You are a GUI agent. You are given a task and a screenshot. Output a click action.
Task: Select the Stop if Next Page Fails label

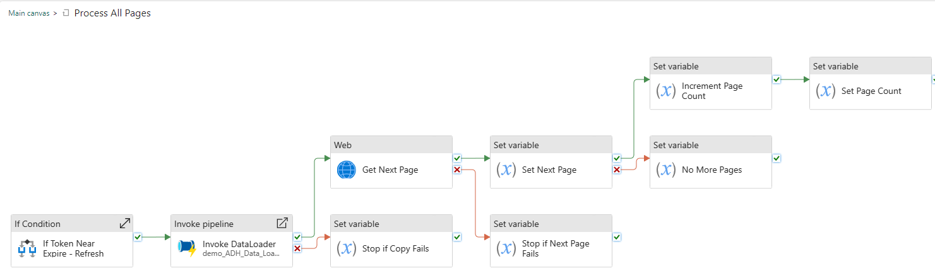click(x=556, y=248)
